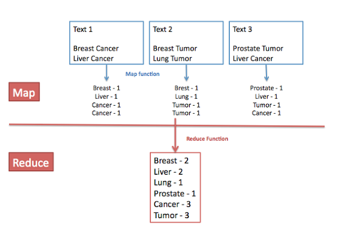Click the red Reduce label box

coord(31,162)
